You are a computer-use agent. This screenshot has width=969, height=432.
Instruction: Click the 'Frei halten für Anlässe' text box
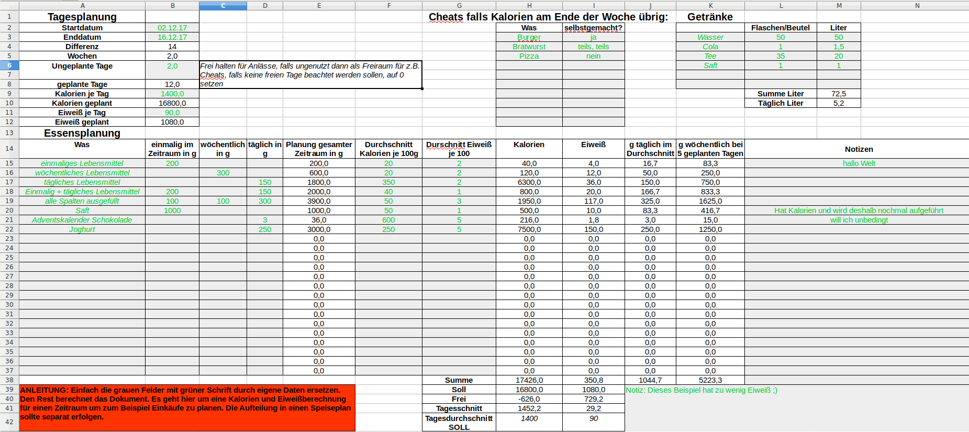click(310, 74)
